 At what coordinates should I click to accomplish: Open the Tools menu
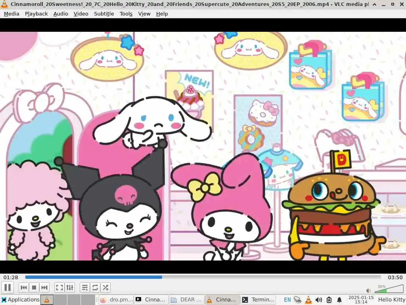(126, 14)
